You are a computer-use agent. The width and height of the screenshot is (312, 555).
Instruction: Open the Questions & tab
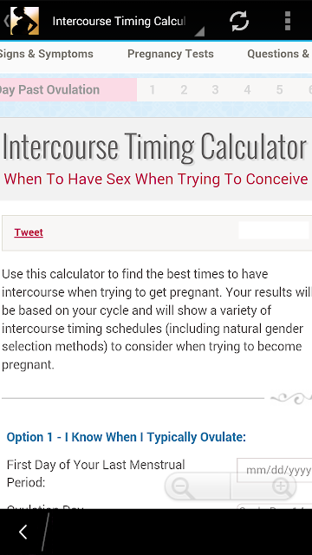coord(279,54)
